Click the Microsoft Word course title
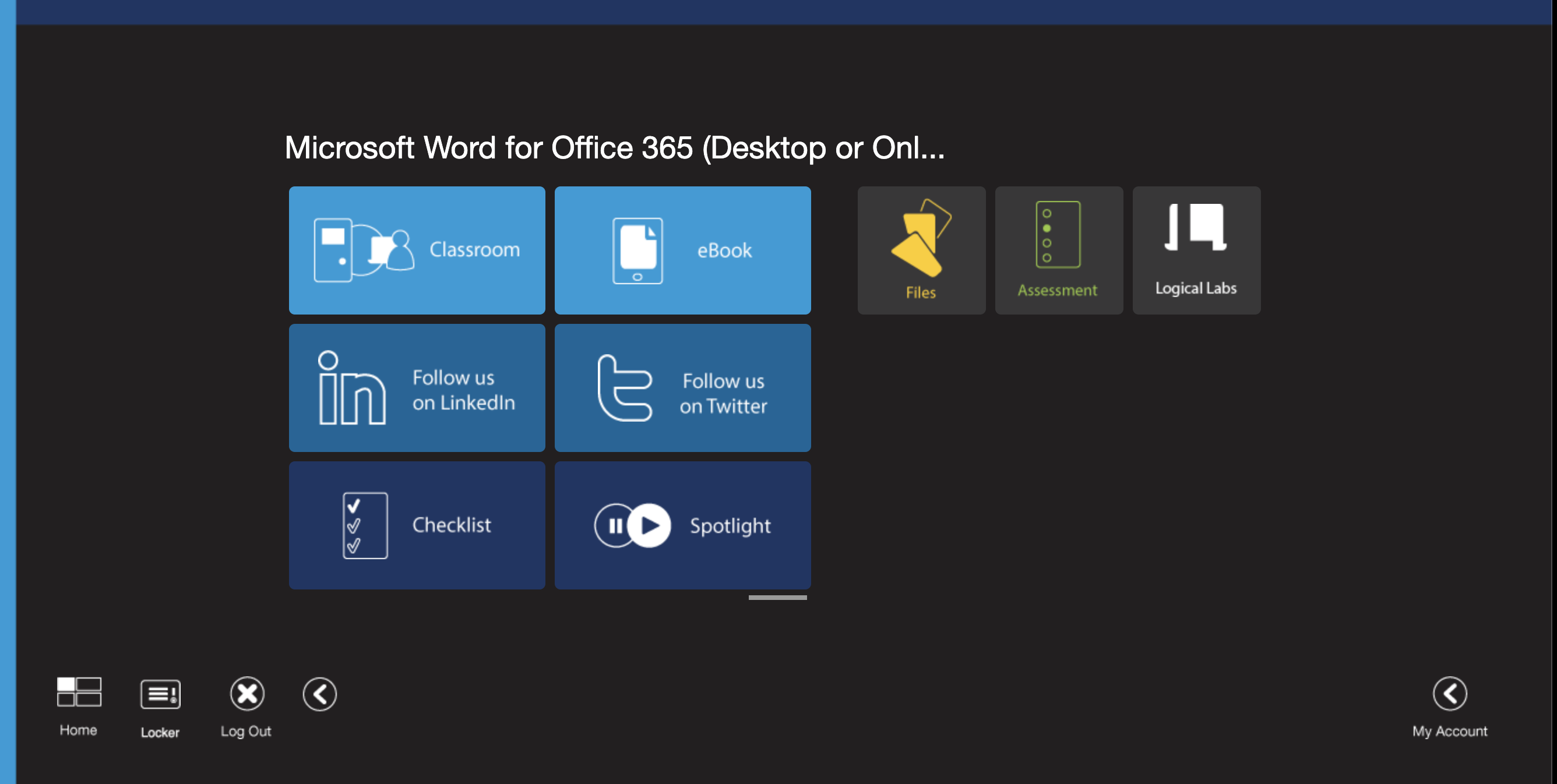 pos(614,148)
